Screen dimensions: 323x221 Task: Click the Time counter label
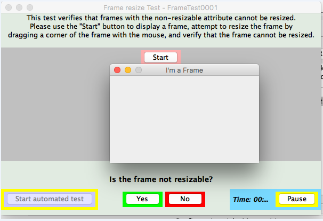point(251,199)
